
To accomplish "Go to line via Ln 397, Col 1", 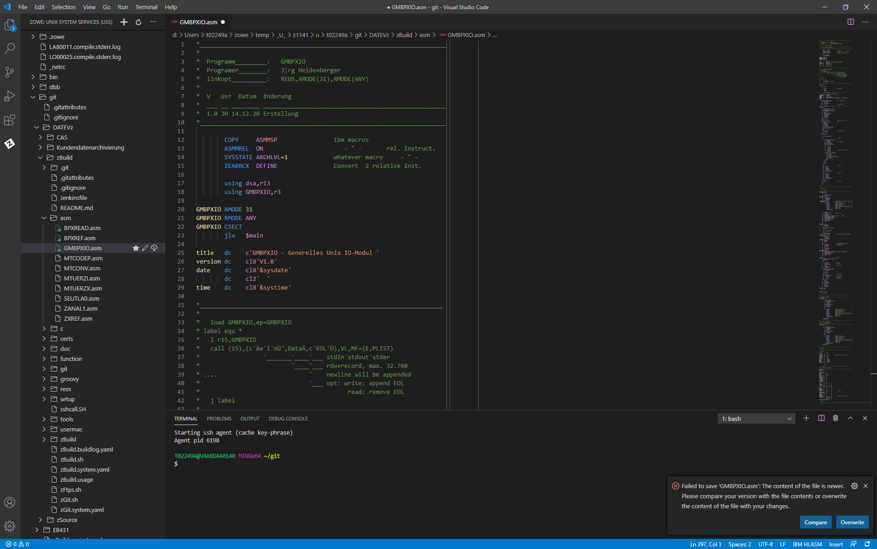I will (x=705, y=544).
